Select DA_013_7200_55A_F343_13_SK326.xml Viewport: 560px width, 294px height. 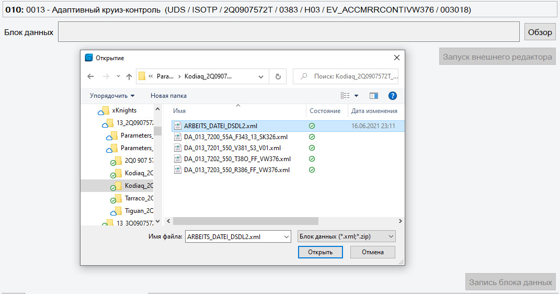[236, 137]
